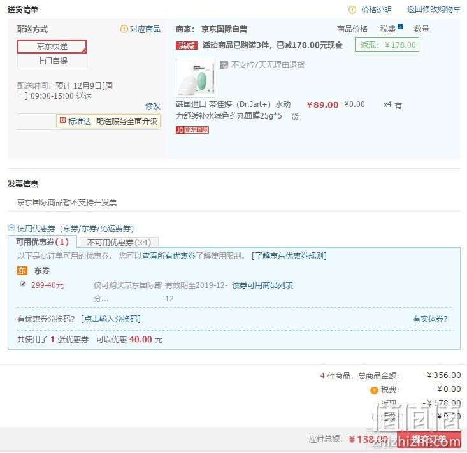Click the JD 京东国际 badge
This screenshot has height=453, width=467.
tap(192, 130)
